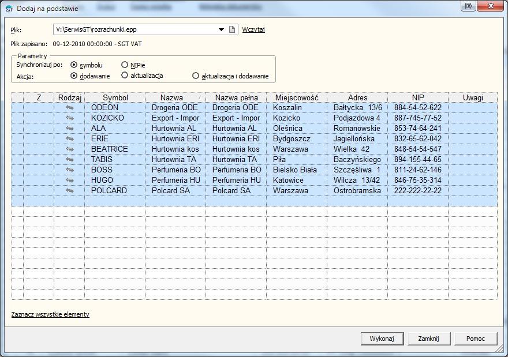
Task: Select the ERIE symbol cell
Action: tap(115, 138)
